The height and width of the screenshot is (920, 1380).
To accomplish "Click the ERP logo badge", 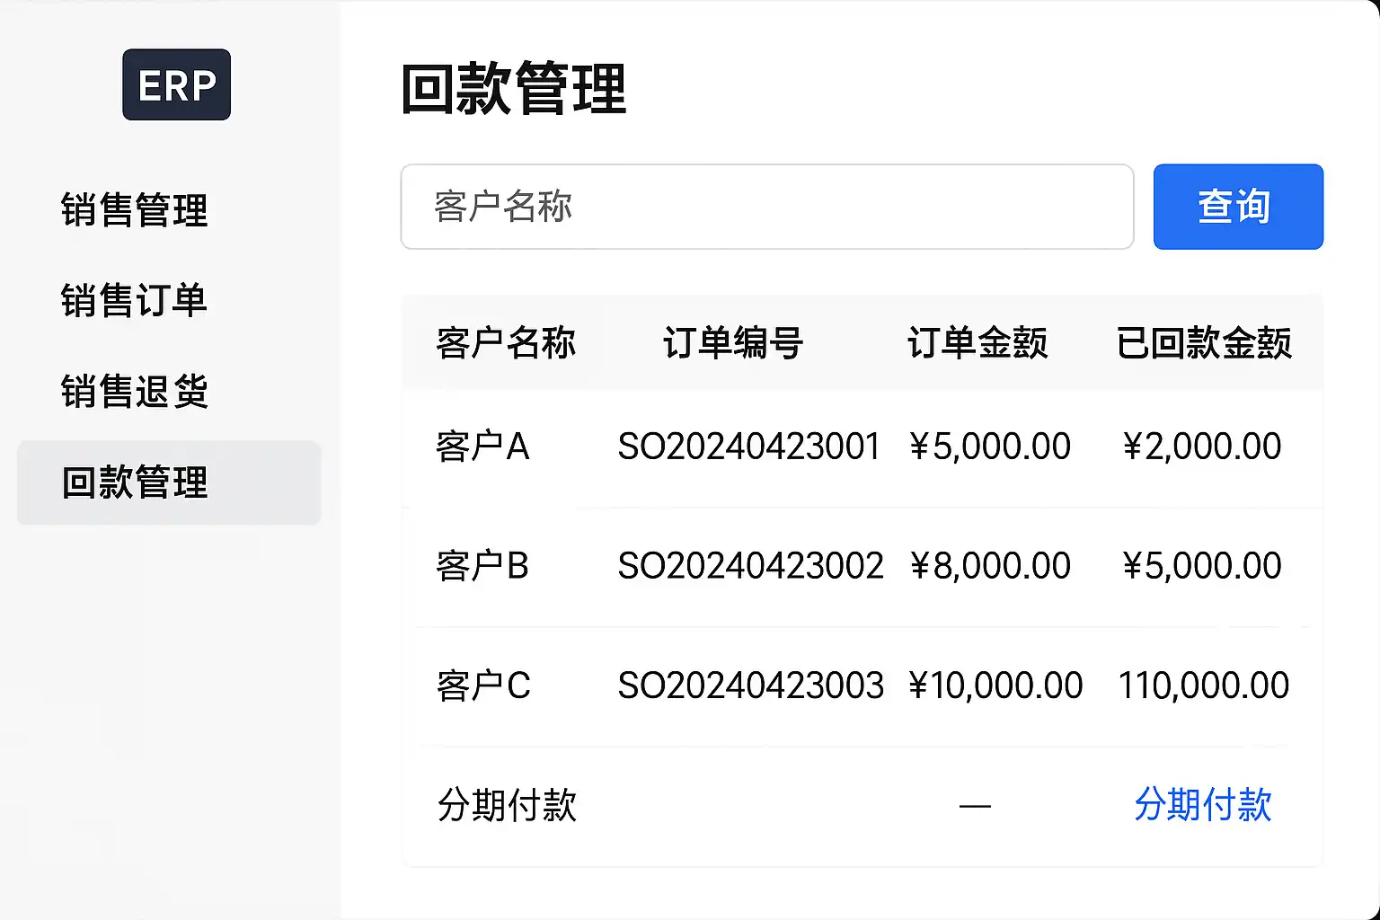I will click(176, 85).
